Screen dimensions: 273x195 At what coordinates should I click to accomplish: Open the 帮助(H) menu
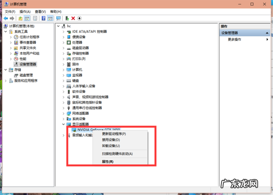tap(56, 12)
